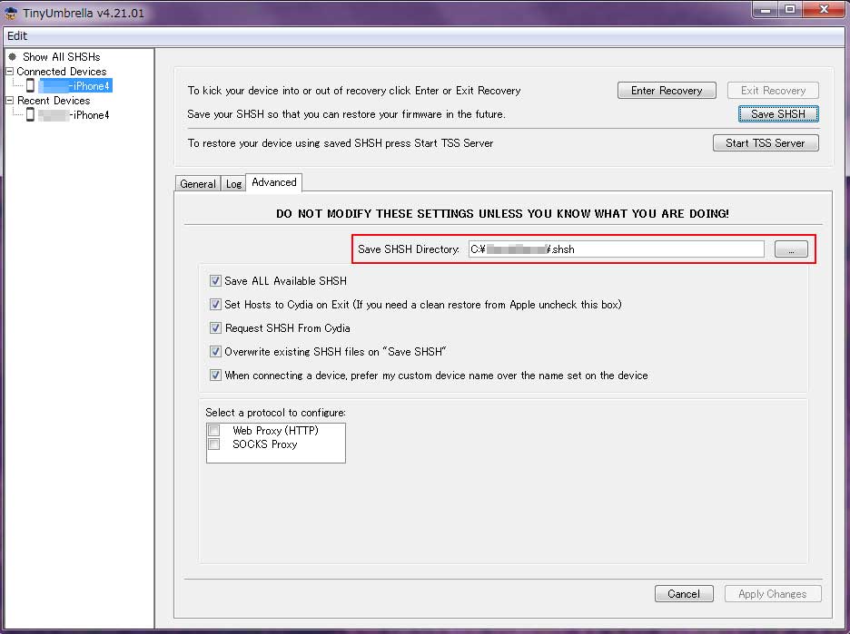
Task: Click the DO NOT MODIFY THESE SETTINGS warning text
Action: click(502, 213)
